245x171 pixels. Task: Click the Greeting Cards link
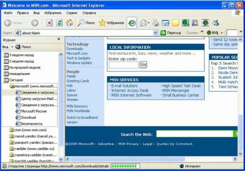click(78, 81)
